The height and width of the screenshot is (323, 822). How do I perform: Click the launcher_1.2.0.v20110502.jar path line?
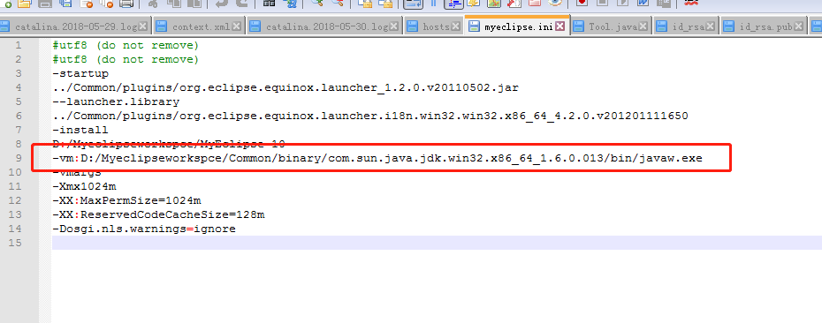point(285,87)
